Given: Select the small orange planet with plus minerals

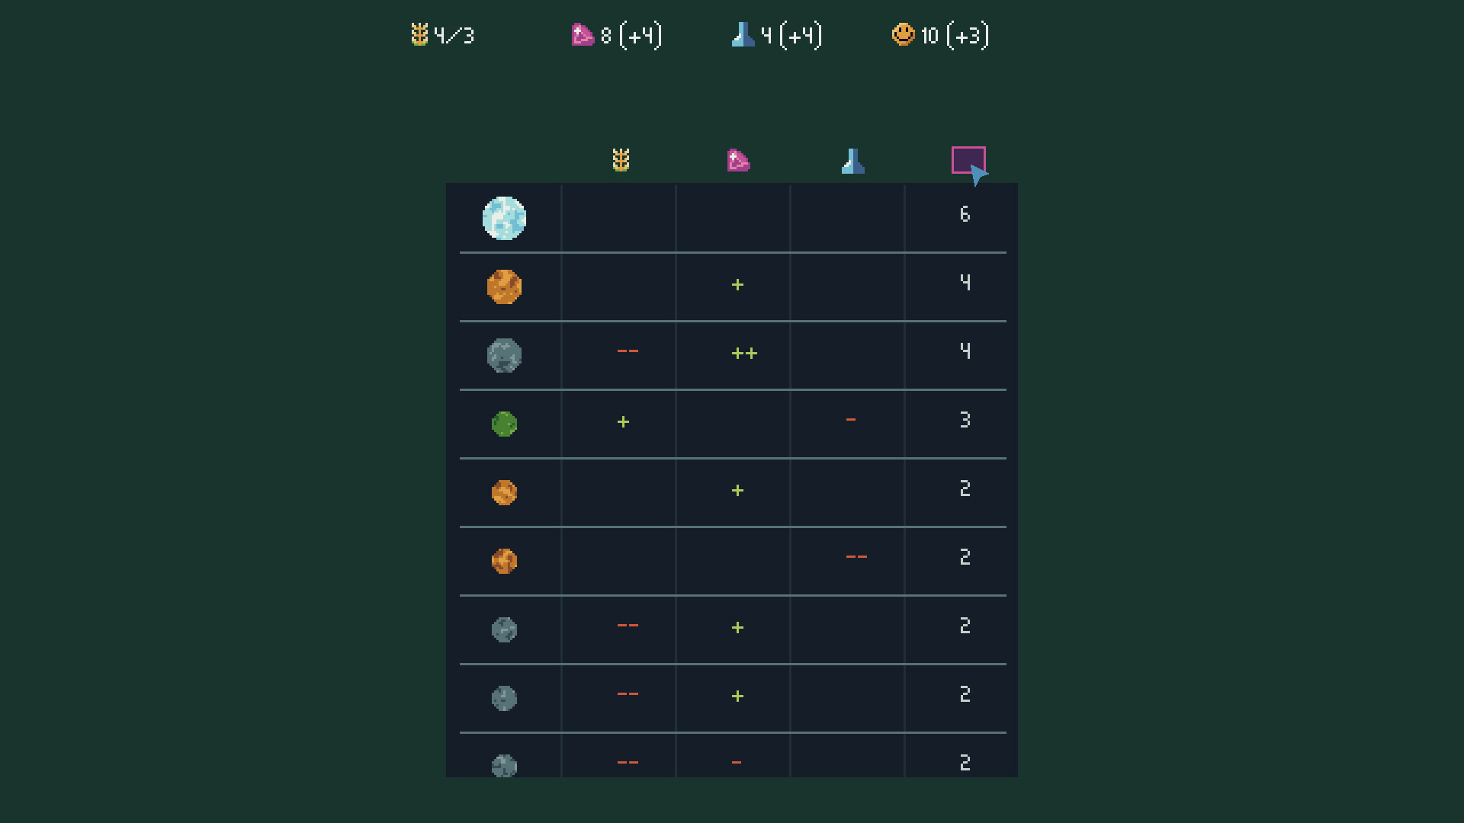Looking at the screenshot, I should click(504, 492).
